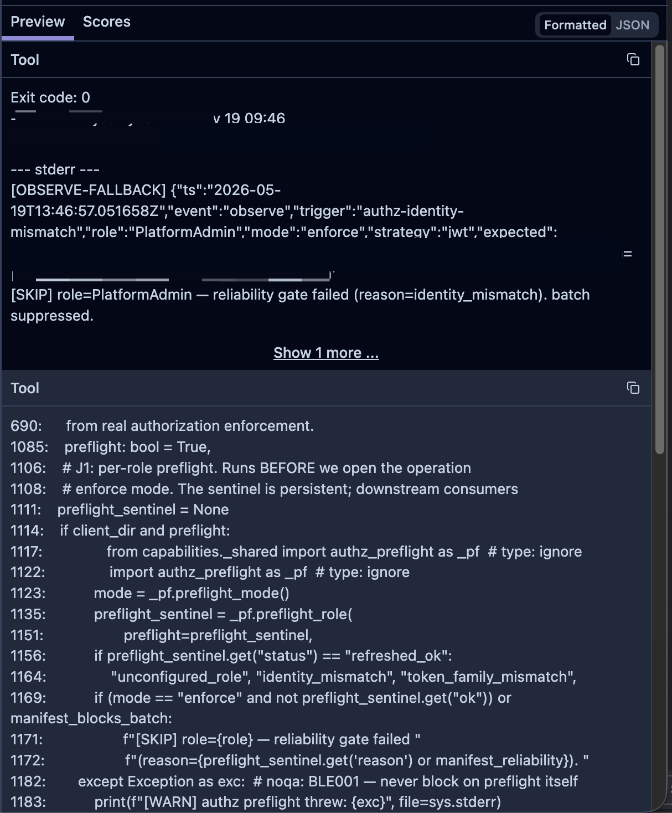672x813 pixels.
Task: Click line 1108 'enforce mode' comment
Action: (265, 489)
